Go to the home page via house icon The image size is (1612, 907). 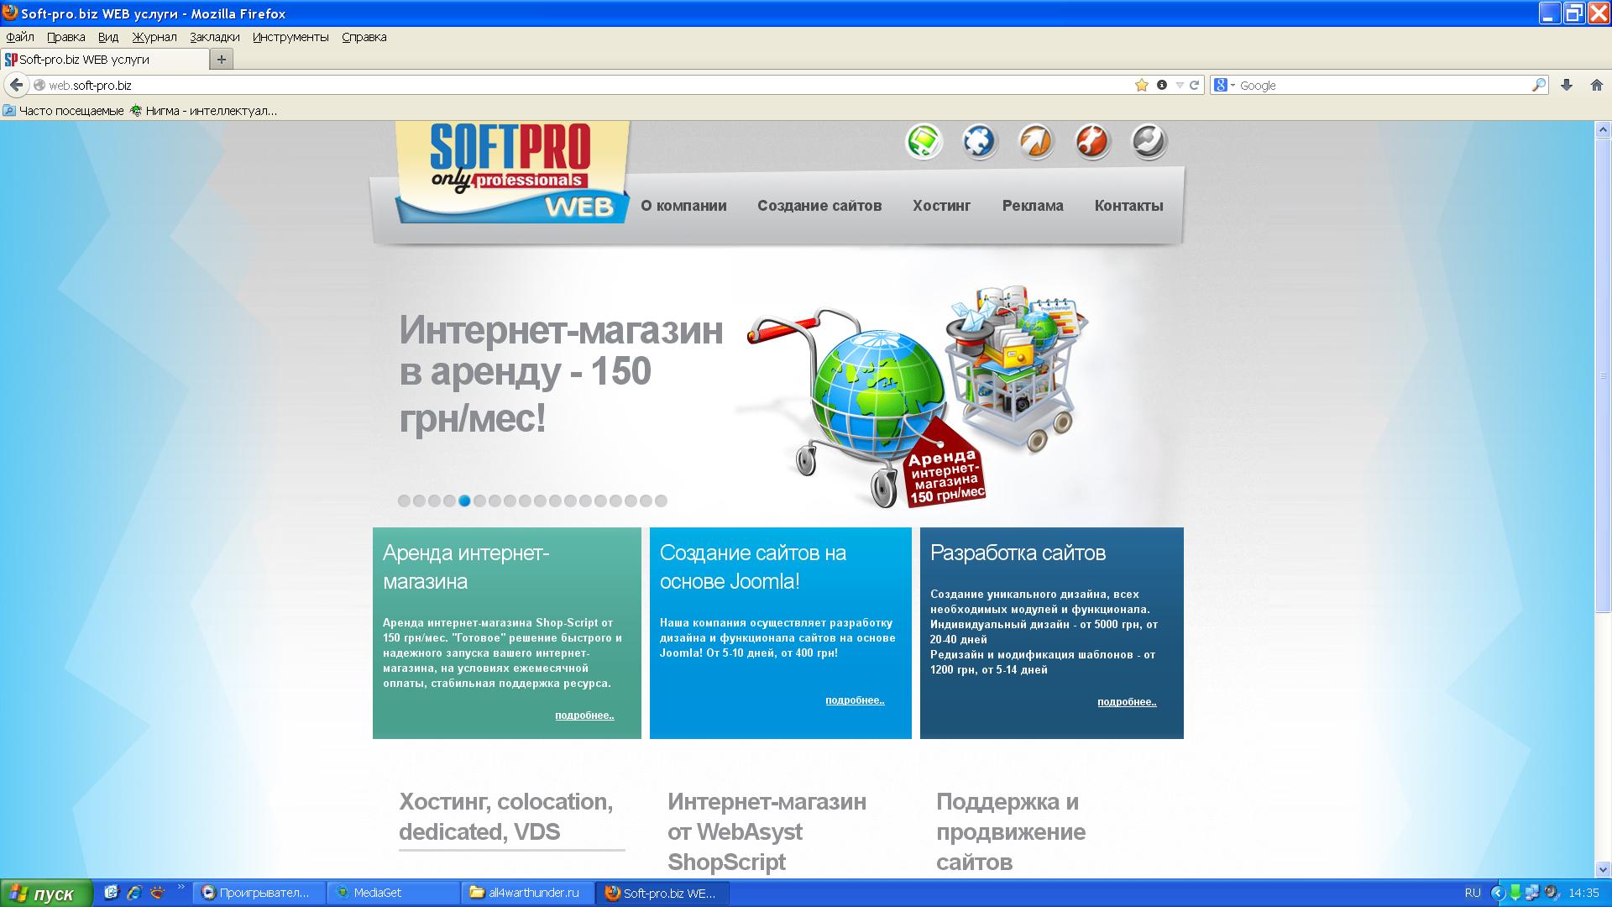[x=1597, y=85]
